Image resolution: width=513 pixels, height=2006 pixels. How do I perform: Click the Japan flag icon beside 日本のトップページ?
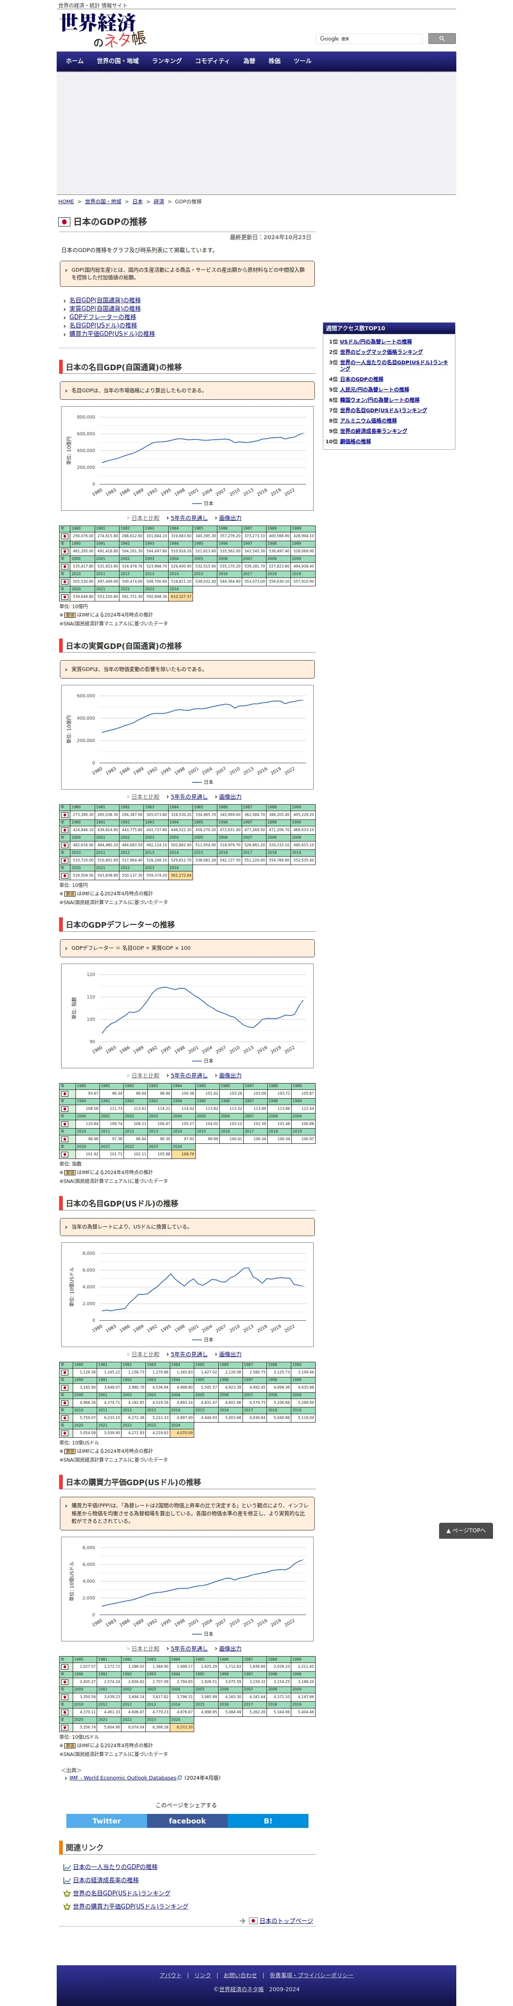[x=253, y=1921]
